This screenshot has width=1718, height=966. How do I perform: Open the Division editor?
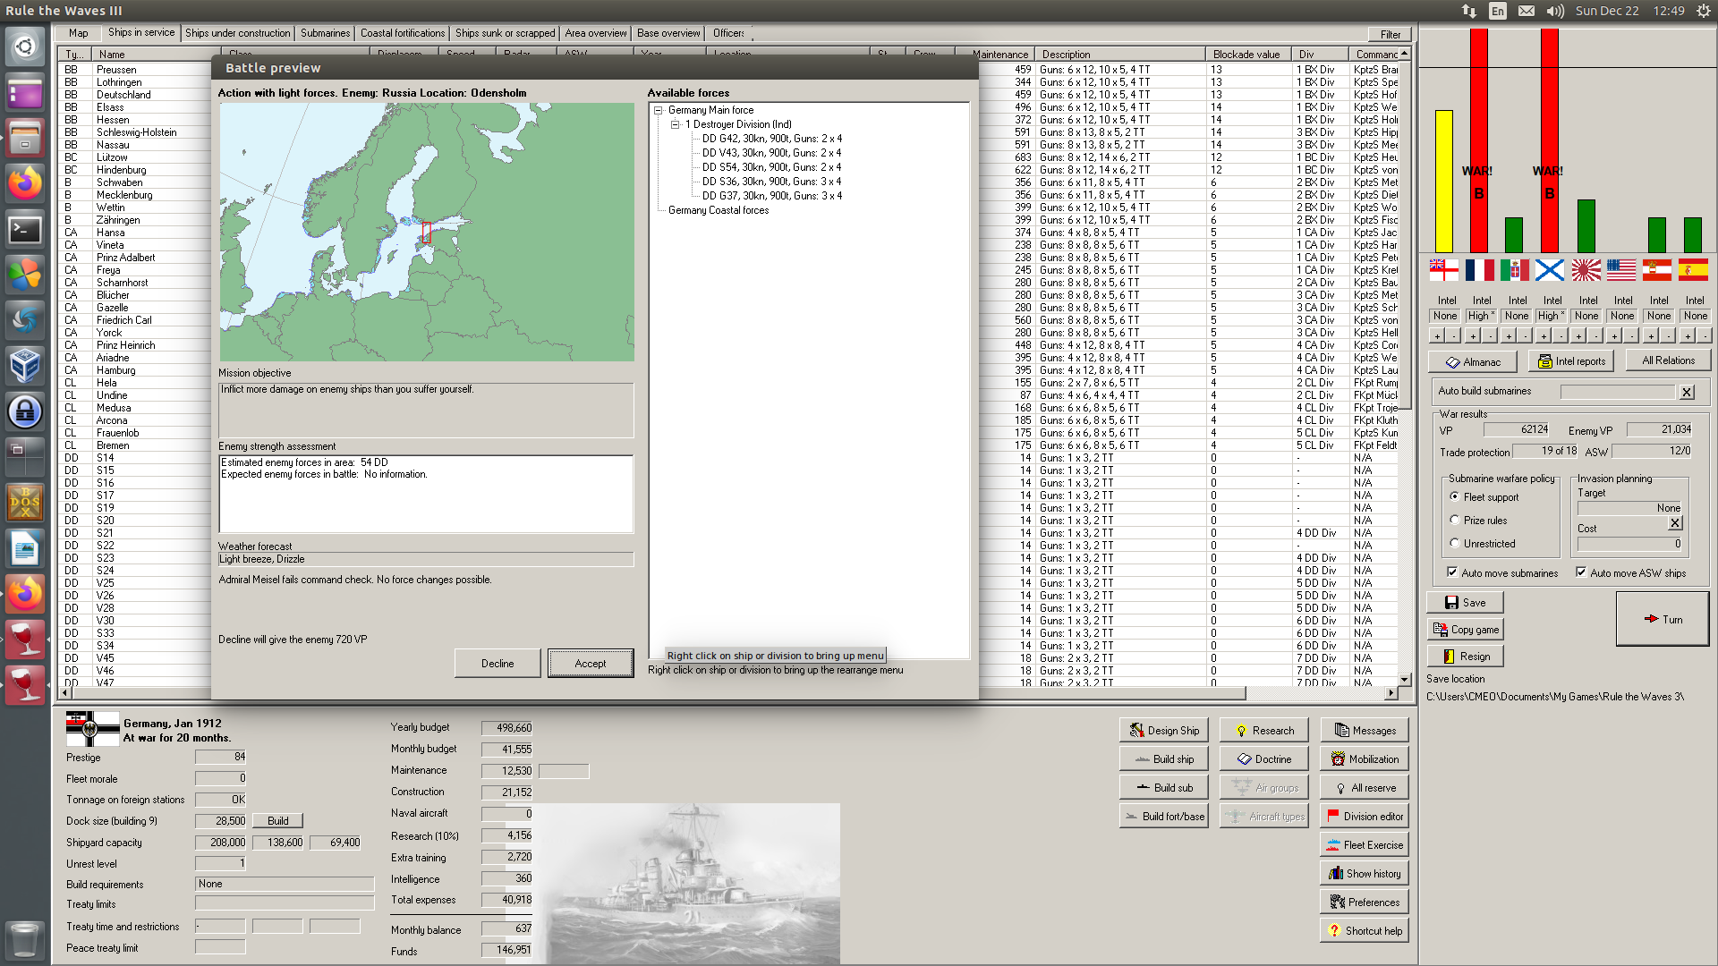click(1365, 816)
